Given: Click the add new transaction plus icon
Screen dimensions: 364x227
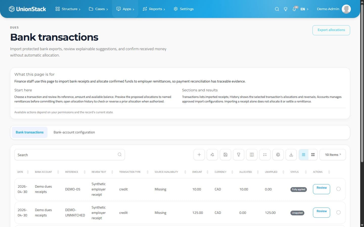Looking at the screenshot, I should 199,155.
